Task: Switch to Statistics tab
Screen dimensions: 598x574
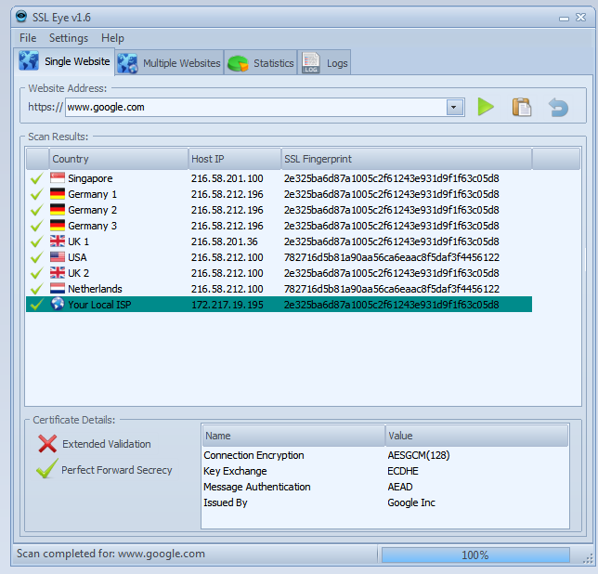Action: [261, 62]
